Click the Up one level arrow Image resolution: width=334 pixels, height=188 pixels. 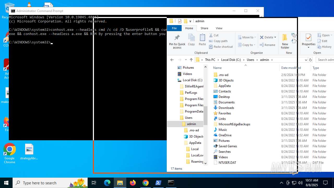191,60
